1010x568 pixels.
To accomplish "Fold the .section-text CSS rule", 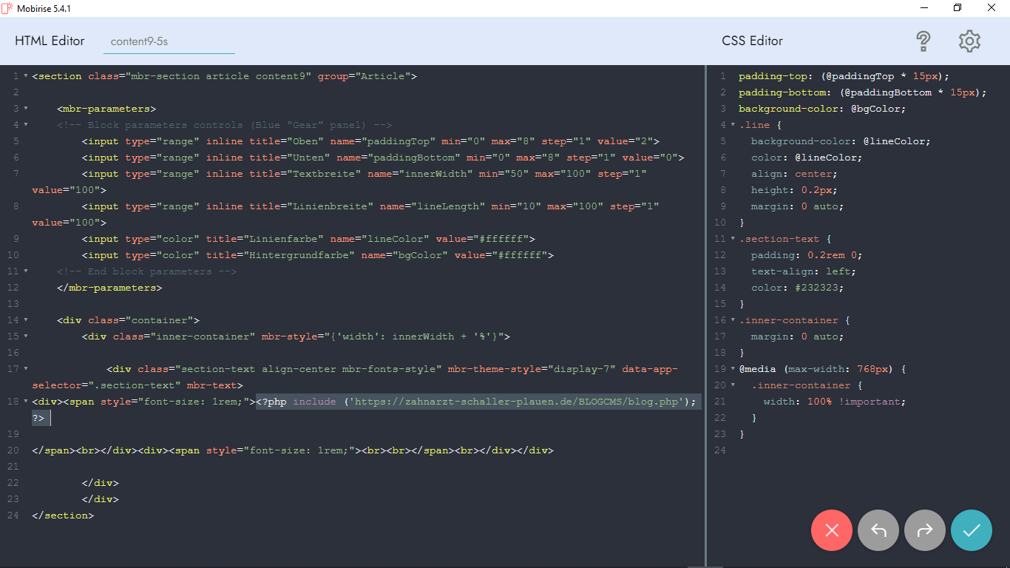I will pyautogui.click(x=733, y=239).
